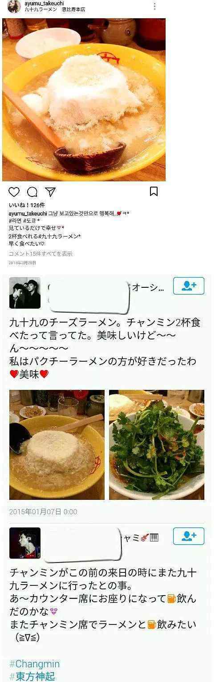The image size is (215, 682).
Task: Open first tweet author's profile picture
Action: pos(25,293)
